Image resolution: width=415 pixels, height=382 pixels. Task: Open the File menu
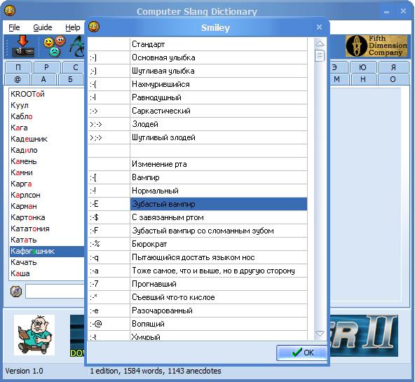14,27
